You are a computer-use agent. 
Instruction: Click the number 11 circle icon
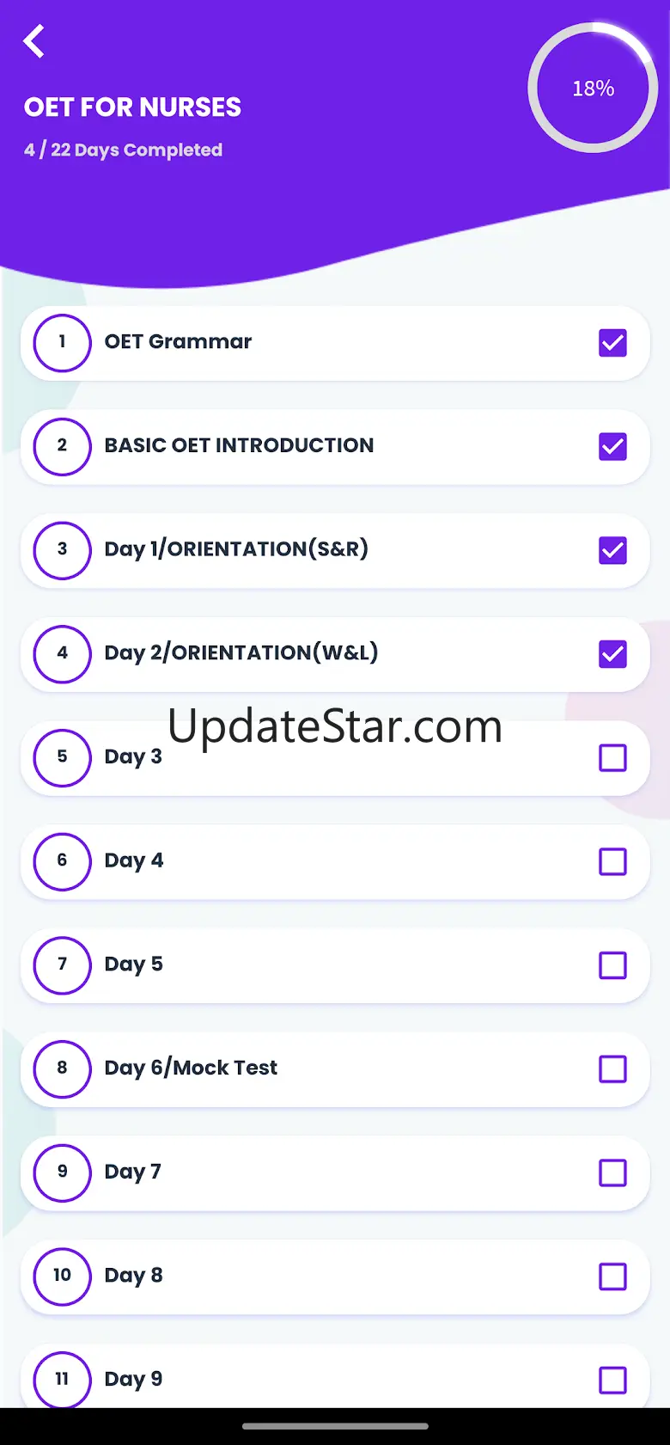(62, 1379)
